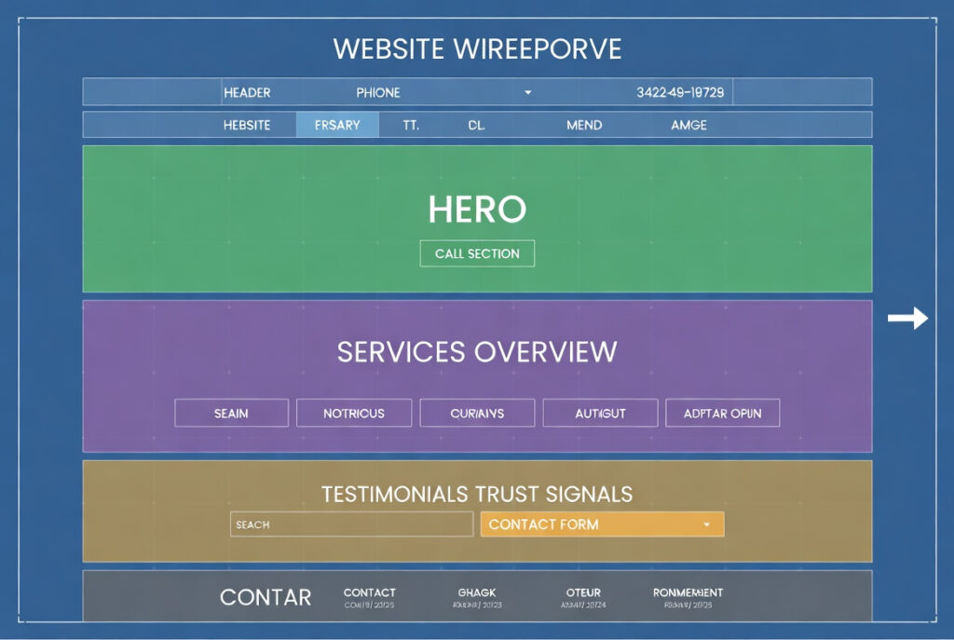The height and width of the screenshot is (640, 954).
Task: Go to the MEND navigation item
Action: [584, 125]
